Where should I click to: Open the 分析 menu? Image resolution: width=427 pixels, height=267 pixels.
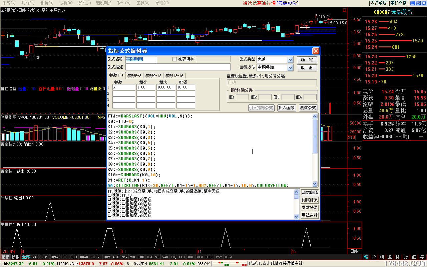click(x=65, y=3)
